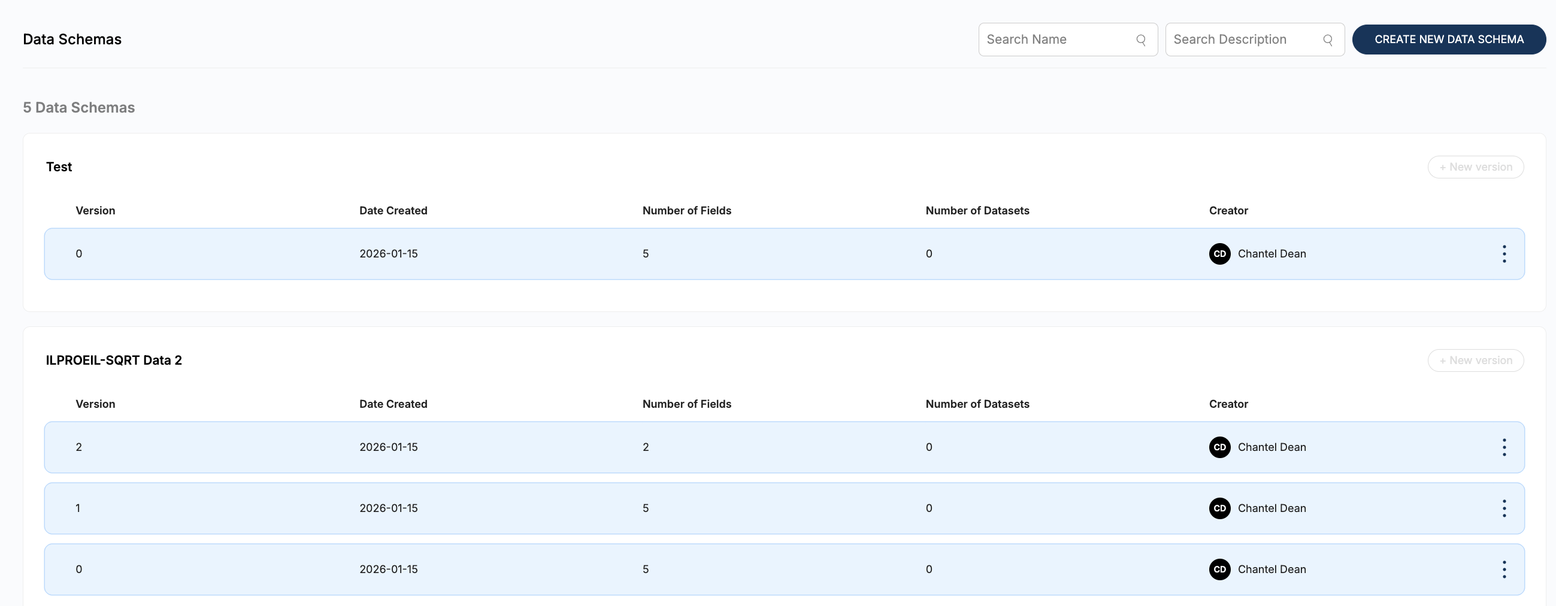Click the '5 Data Schemas' count label
Image resolution: width=1556 pixels, height=606 pixels.
(x=78, y=108)
